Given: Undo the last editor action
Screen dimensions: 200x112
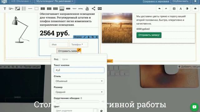Looking at the screenshot, I should 159,9.
